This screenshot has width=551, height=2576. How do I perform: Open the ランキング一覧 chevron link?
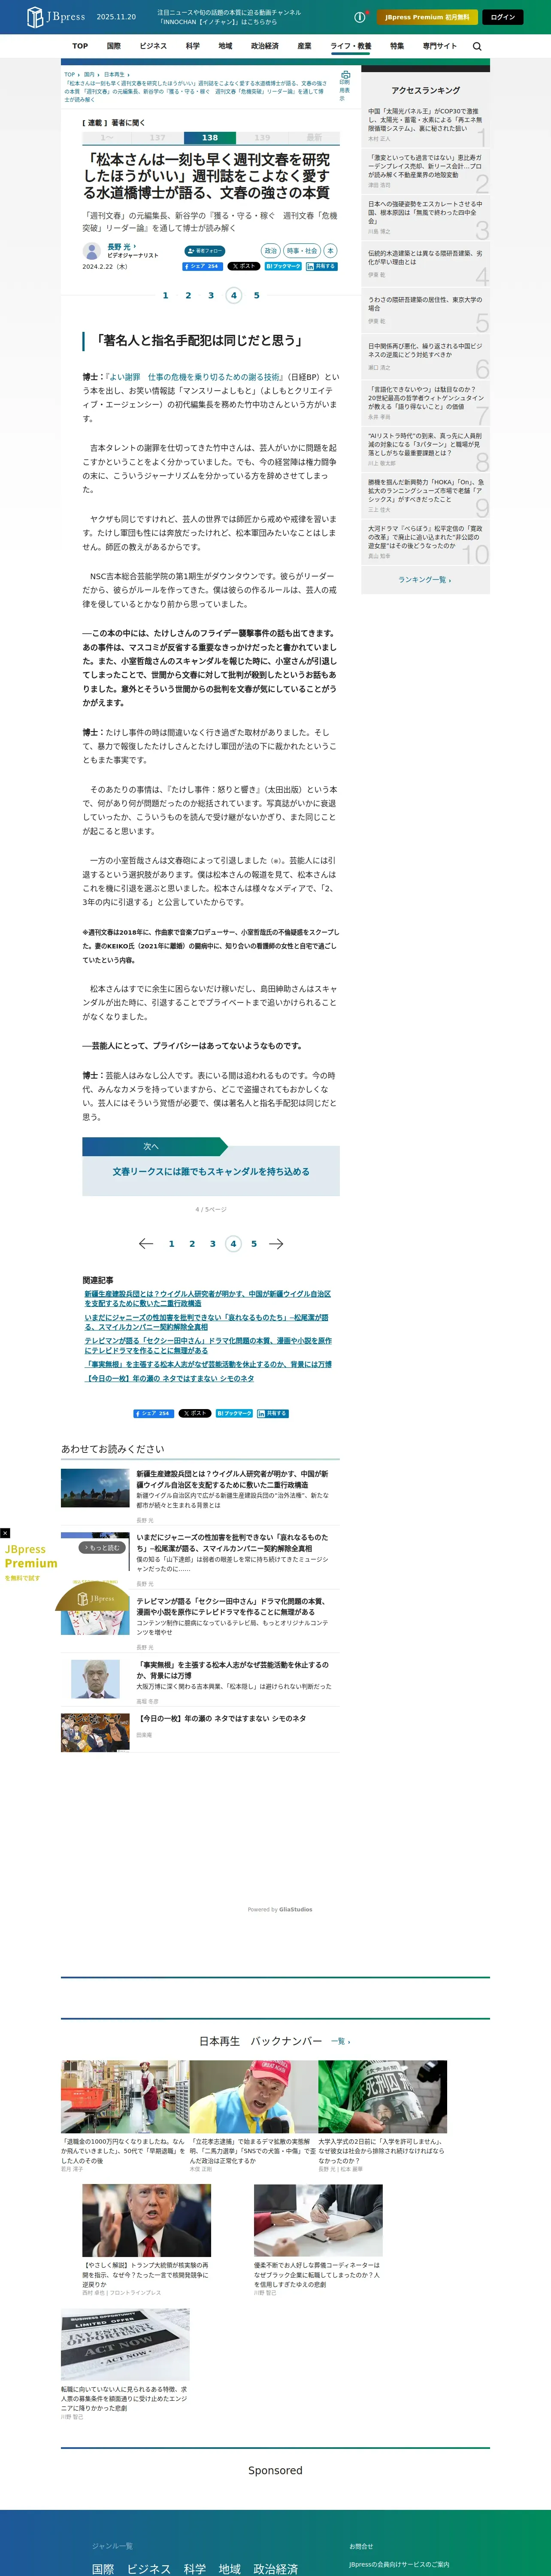click(425, 579)
